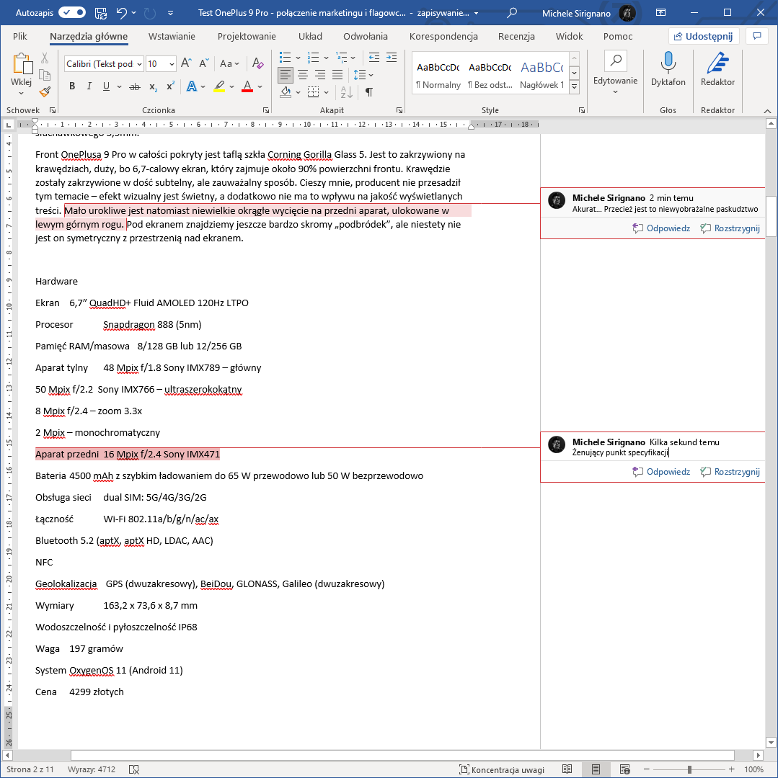
Task: Toggle superscript formatting
Action: tap(170, 86)
